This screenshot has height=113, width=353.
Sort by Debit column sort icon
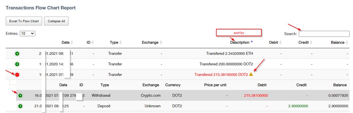281,43
